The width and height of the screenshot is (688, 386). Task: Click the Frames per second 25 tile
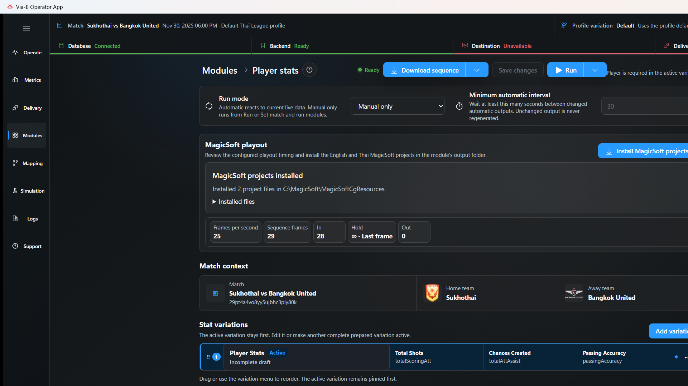tap(236, 232)
